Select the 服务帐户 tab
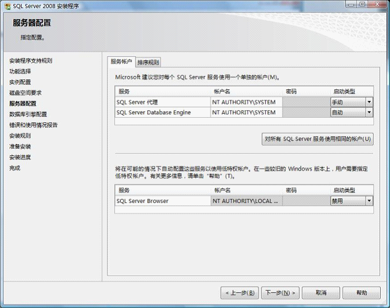The image size is (390, 308). tap(121, 61)
